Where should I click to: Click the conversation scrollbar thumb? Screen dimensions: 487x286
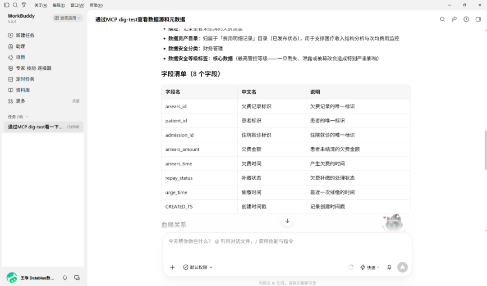(486, 150)
